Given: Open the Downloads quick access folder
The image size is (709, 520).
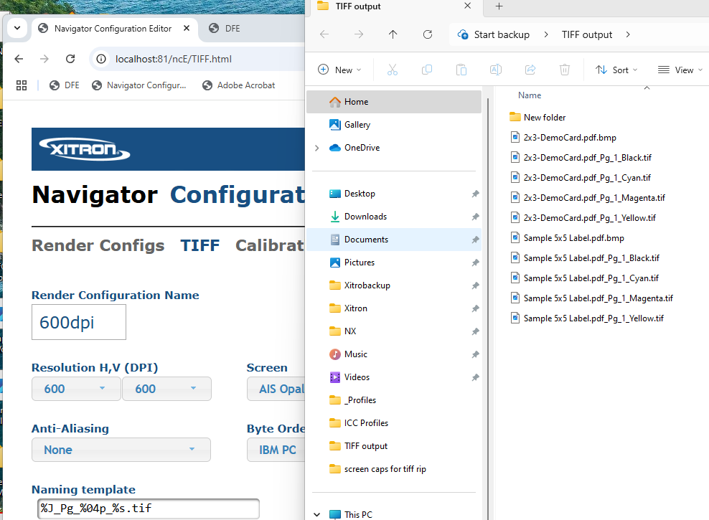Looking at the screenshot, I should click(394, 217).
